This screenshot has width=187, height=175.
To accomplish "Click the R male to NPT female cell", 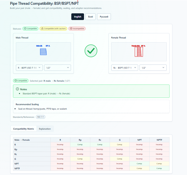I will tap(139, 145).
